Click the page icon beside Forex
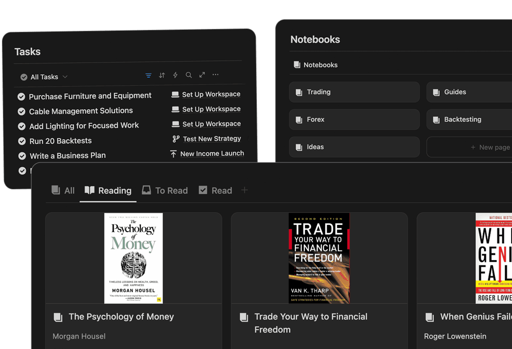The width and height of the screenshot is (512, 349). point(299,120)
